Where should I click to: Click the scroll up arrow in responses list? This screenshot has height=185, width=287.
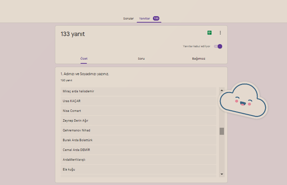(222, 90)
